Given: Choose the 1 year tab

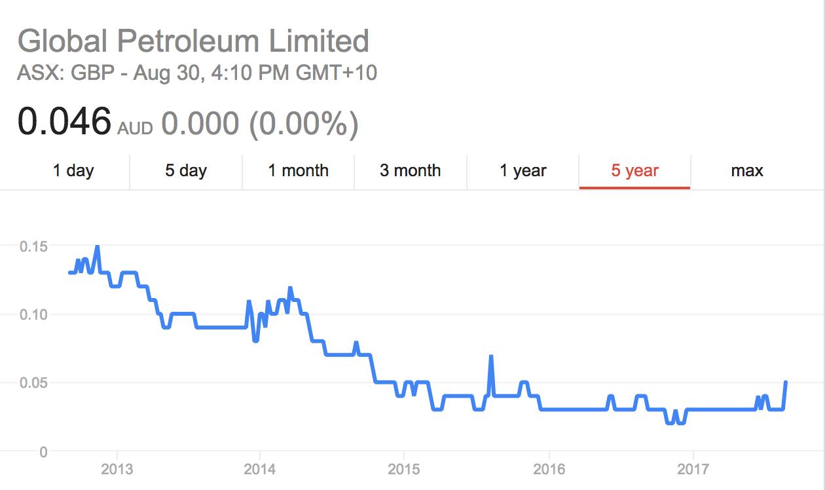Looking at the screenshot, I should 522,171.
